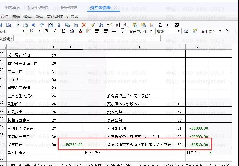
Task: Undo the last action
Action: (34, 25)
